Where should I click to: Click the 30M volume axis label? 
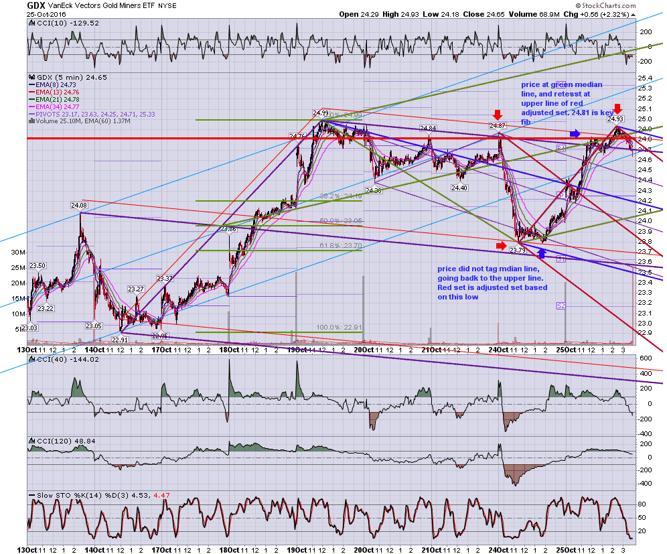pyautogui.click(x=18, y=253)
